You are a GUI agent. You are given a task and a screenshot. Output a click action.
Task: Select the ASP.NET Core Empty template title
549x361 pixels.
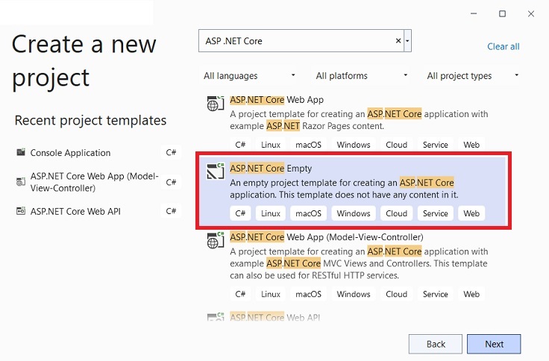click(x=271, y=169)
